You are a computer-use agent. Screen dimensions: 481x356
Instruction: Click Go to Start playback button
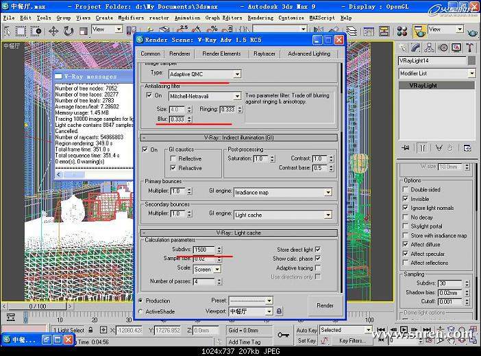coord(381,330)
